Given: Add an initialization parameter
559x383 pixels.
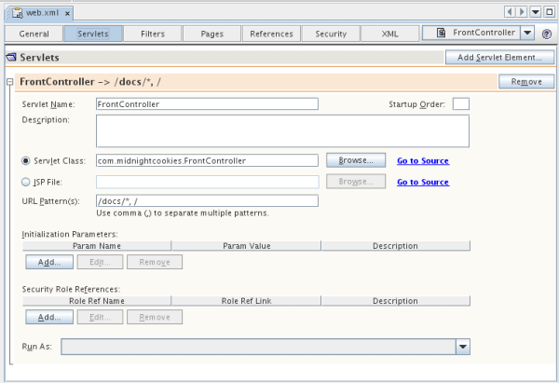Looking at the screenshot, I should [49, 262].
